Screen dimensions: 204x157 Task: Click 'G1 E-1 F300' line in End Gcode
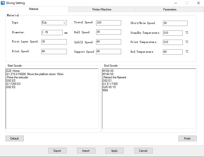[110, 84]
